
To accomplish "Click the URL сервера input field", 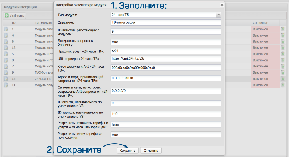I will [x=166, y=59].
